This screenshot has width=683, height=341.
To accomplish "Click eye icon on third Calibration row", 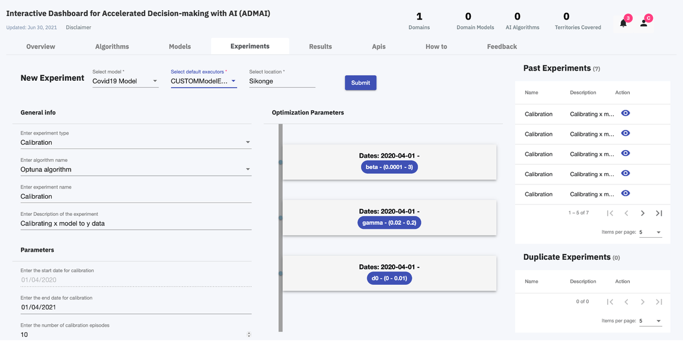I will tap(625, 154).
